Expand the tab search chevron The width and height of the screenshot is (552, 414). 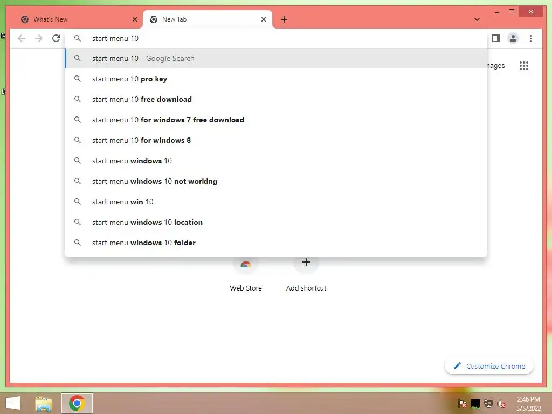477,19
